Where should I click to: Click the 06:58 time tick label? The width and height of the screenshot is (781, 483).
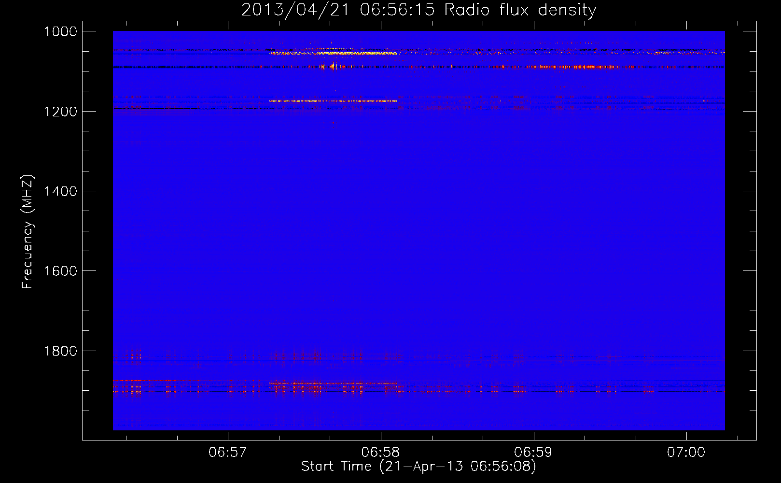click(380, 452)
